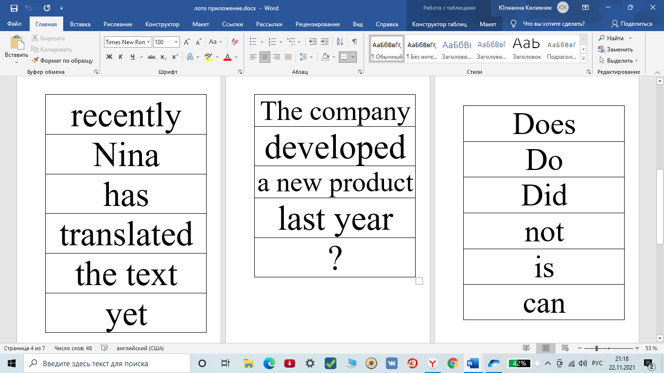Click the Format Painter (Формат по образцу) button
Image resolution: width=664 pixels, height=373 pixels.
62,61
